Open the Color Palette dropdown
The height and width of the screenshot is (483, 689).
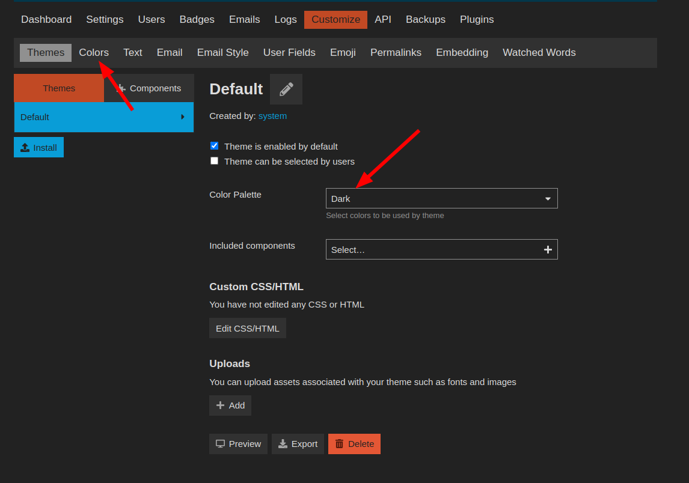pos(441,199)
